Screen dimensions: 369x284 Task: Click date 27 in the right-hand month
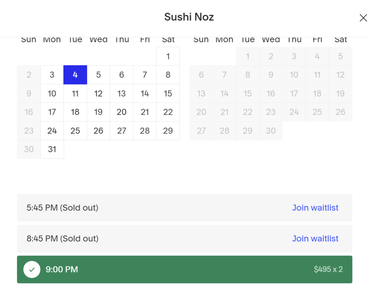point(201,131)
